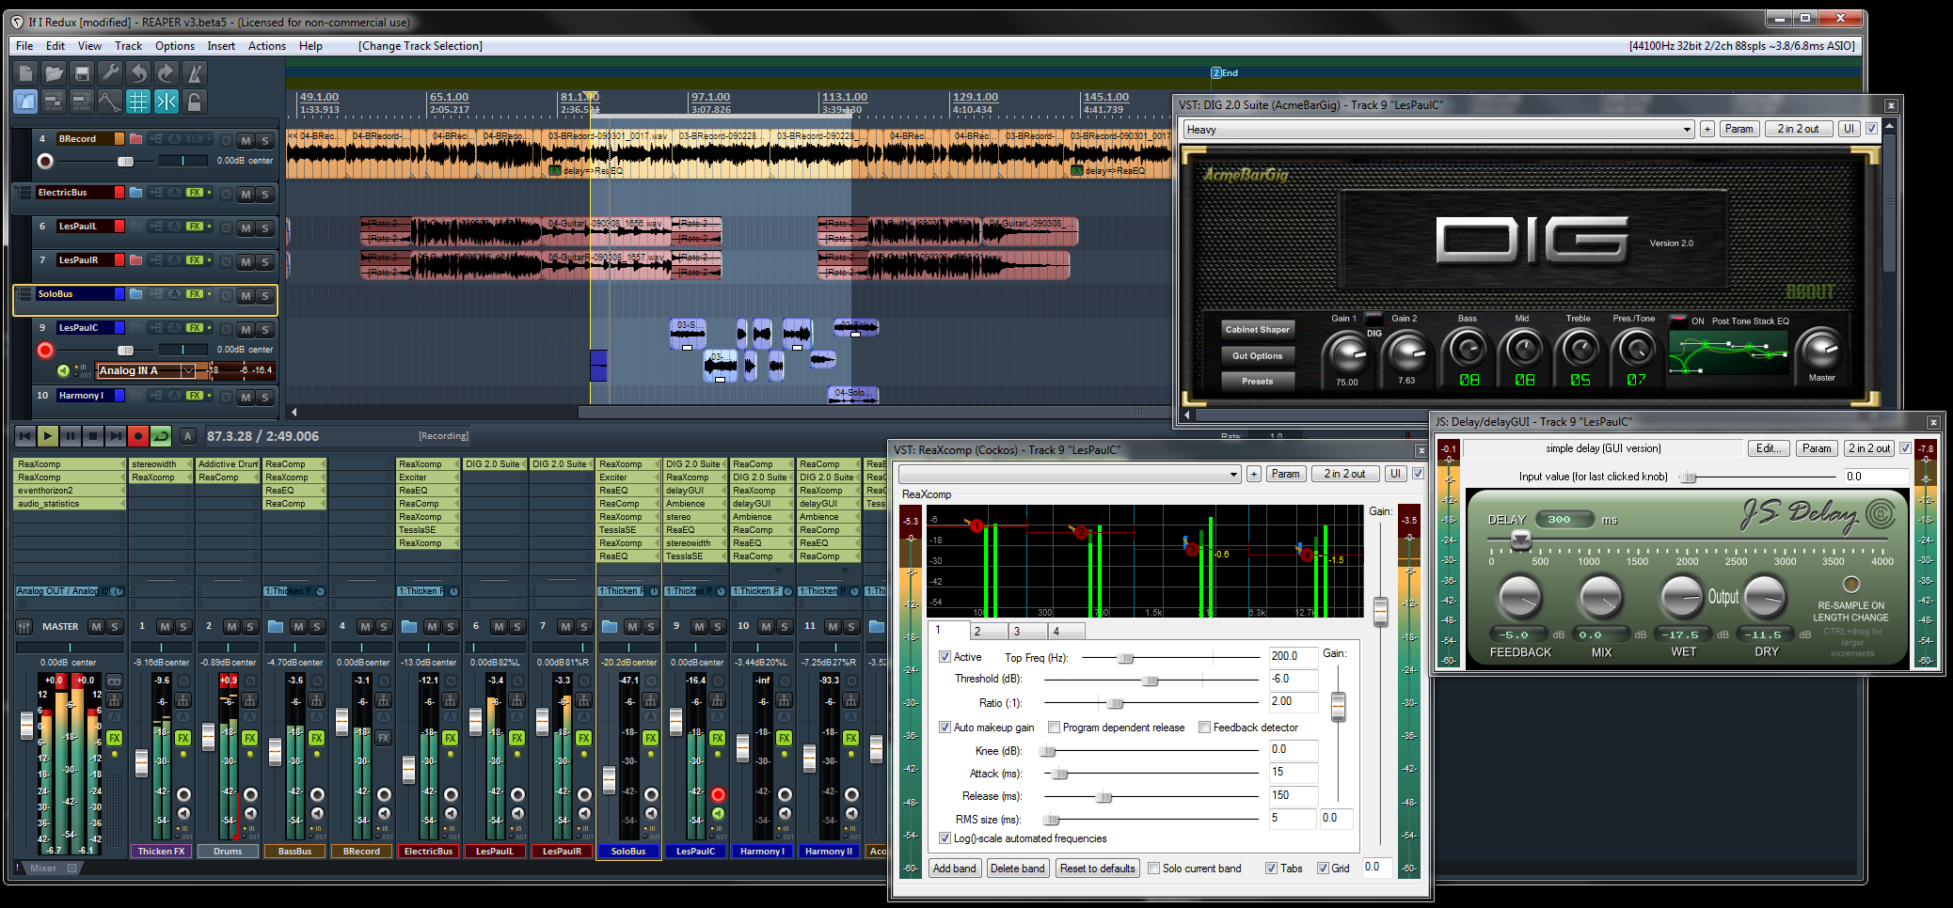Switch to band tab 3 in ReaXcomp
The height and width of the screenshot is (908, 1953).
[x=1029, y=632]
